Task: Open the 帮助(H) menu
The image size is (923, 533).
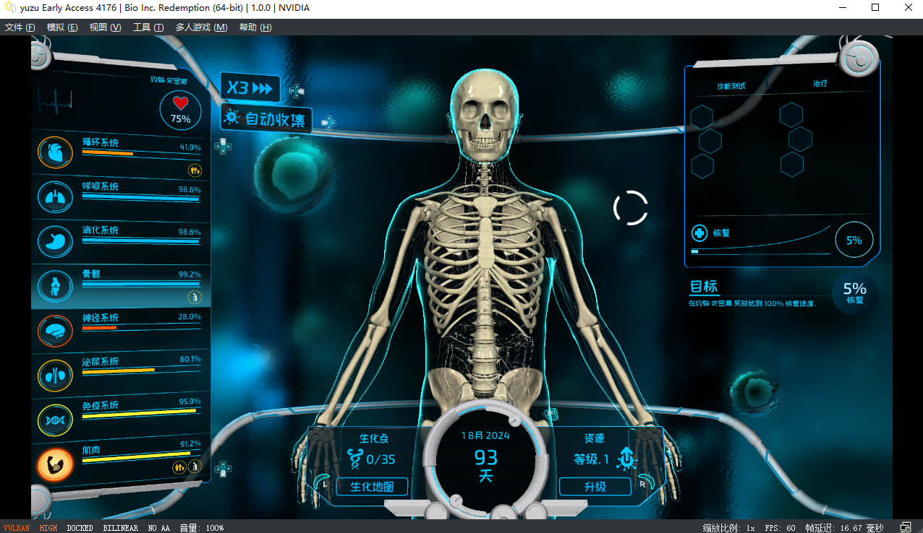Action: (255, 27)
